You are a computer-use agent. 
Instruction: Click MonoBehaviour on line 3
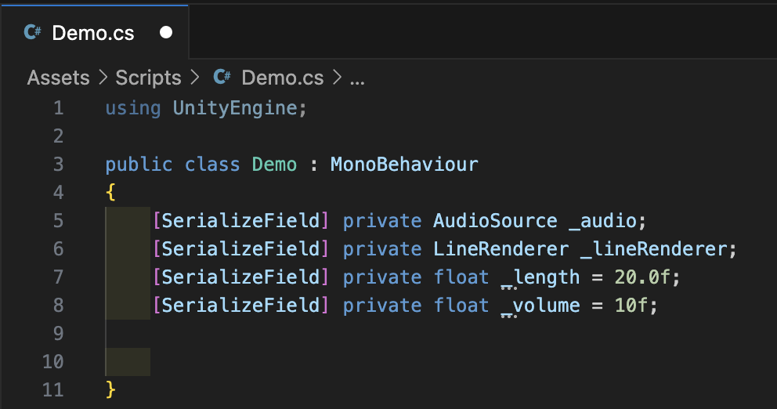[404, 164]
